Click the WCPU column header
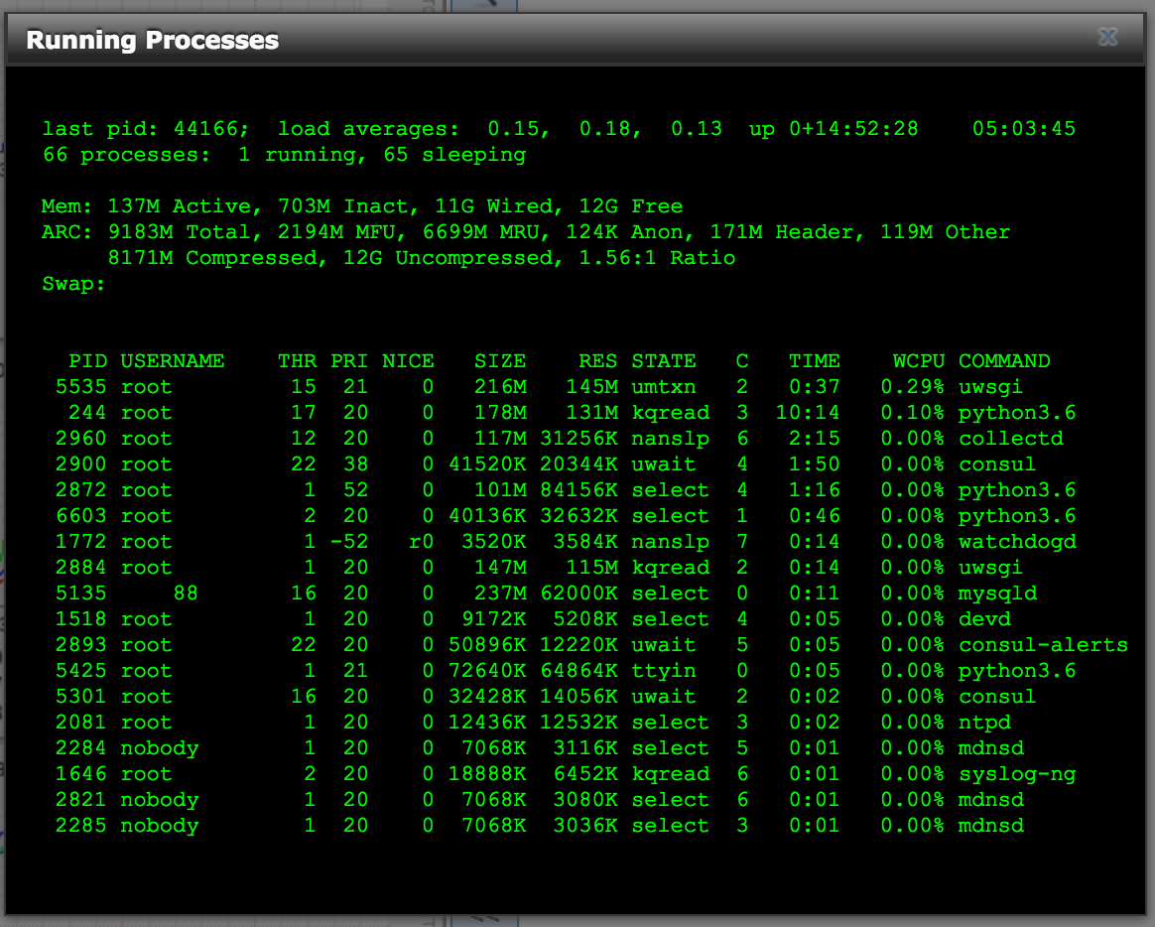This screenshot has width=1155, height=927. click(919, 361)
